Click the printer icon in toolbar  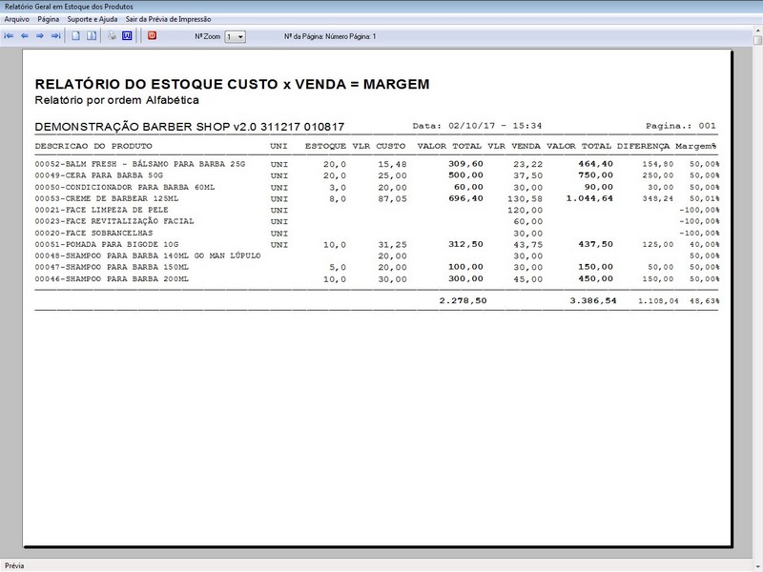[x=112, y=36]
